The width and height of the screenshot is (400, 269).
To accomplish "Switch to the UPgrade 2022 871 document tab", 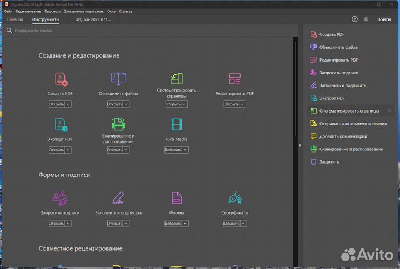I will [93, 19].
